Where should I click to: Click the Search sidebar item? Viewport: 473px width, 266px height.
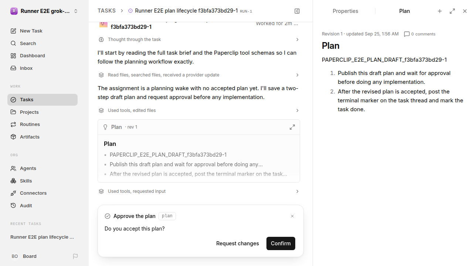42,44
